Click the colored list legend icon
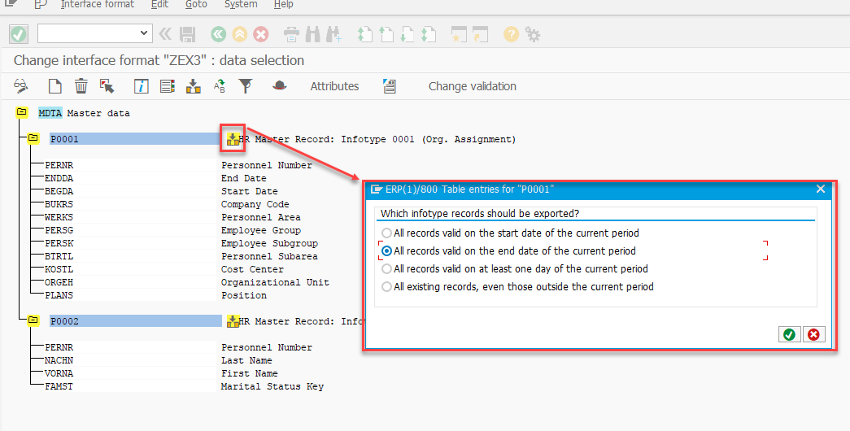 click(x=168, y=85)
